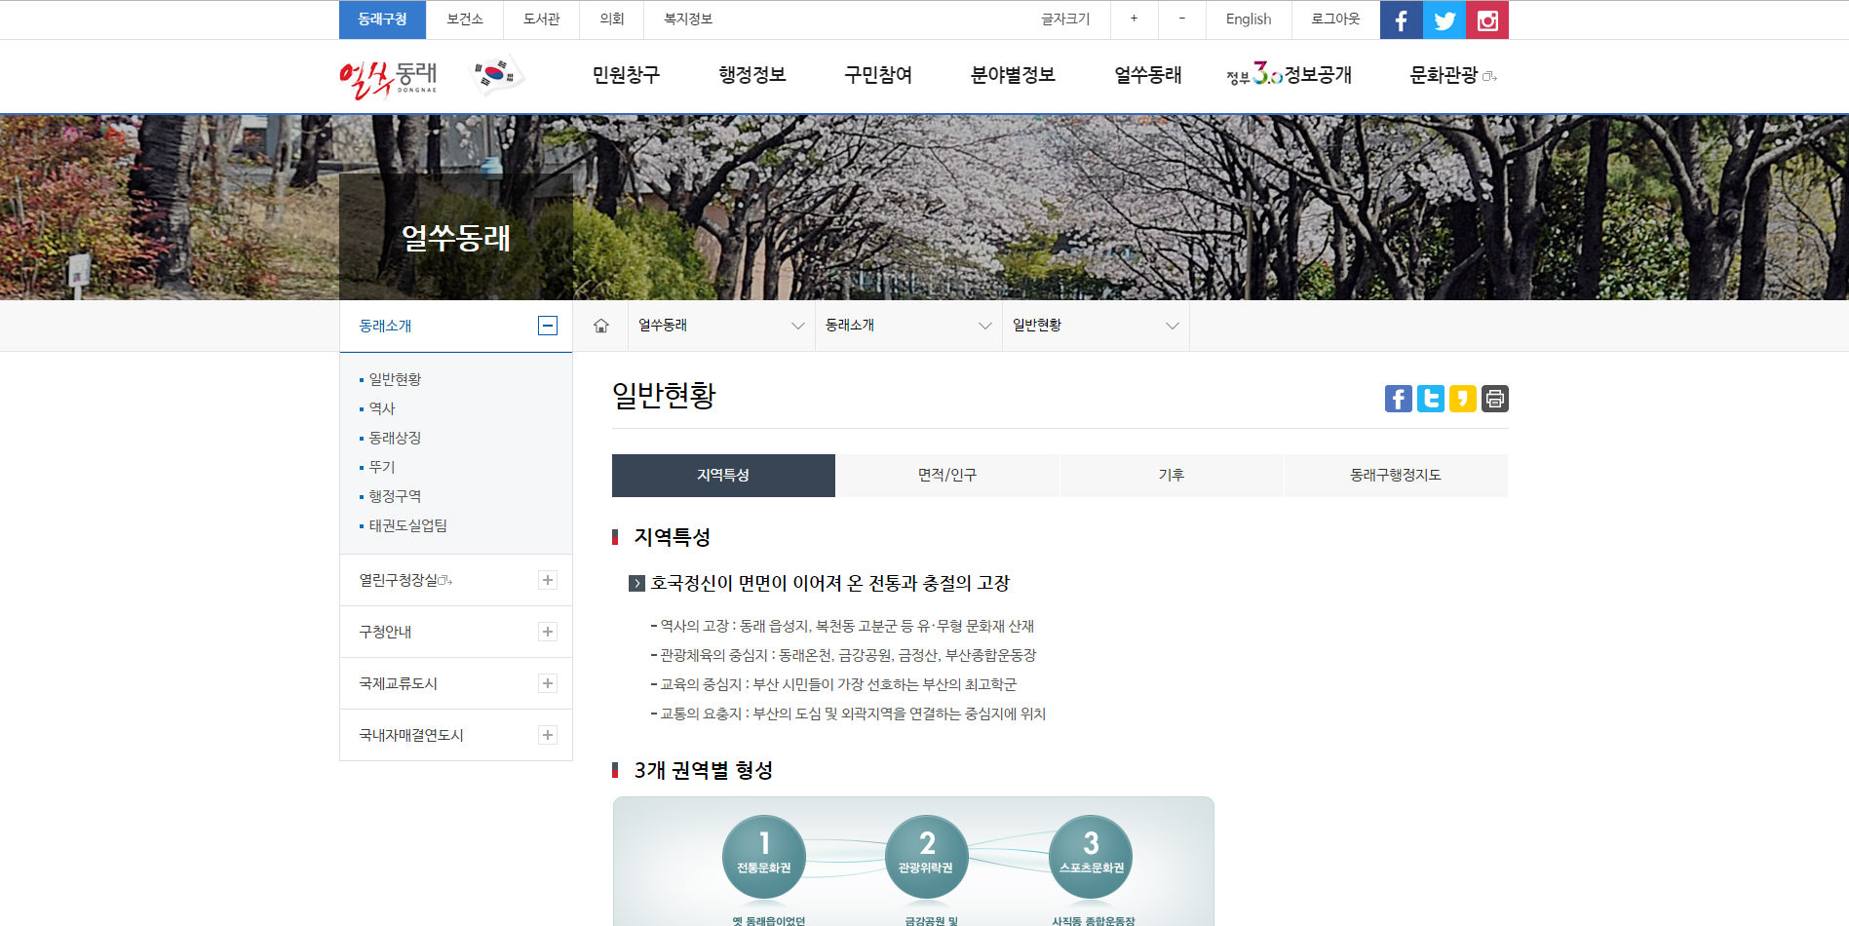Switch to the 기후 tab
This screenshot has height=926, width=1849.
[1172, 475]
